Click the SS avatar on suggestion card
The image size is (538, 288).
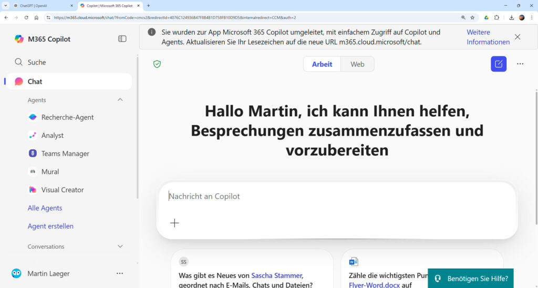coord(183,262)
